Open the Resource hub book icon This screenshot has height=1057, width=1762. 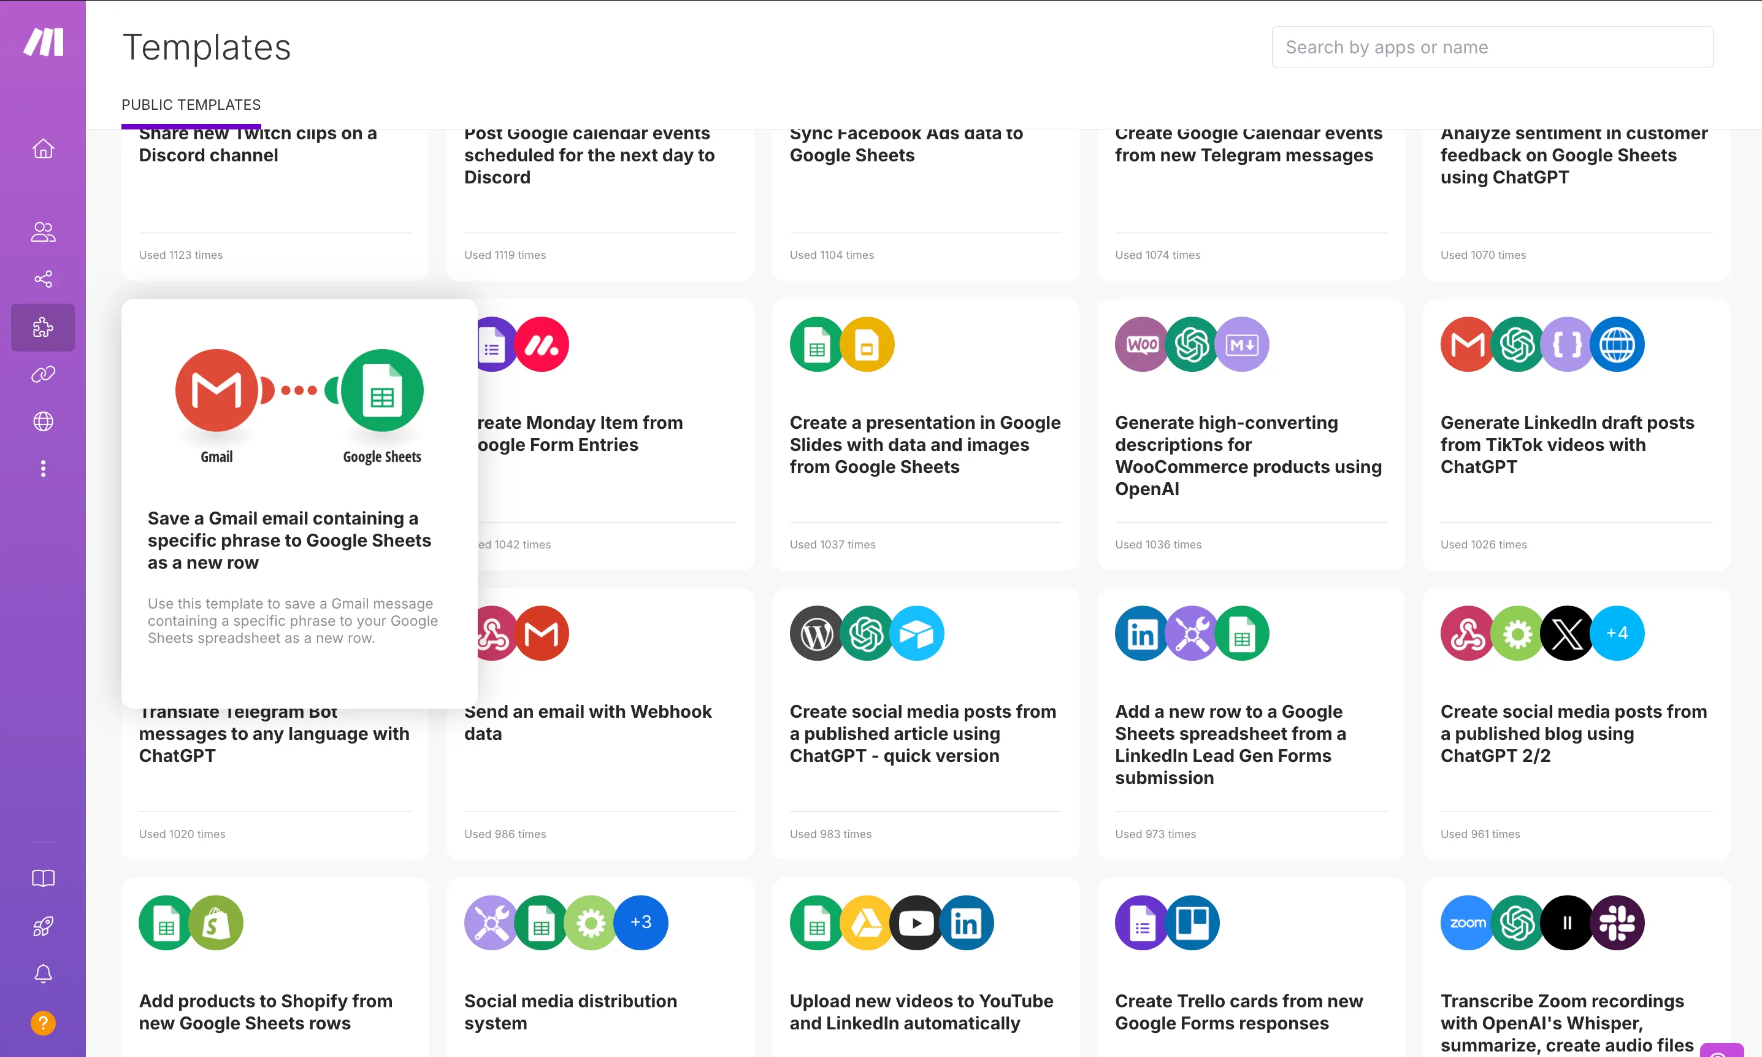[x=44, y=878]
